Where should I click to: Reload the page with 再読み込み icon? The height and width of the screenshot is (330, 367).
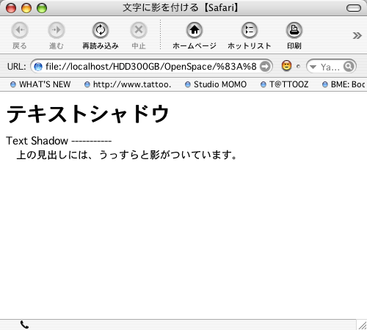(x=101, y=30)
